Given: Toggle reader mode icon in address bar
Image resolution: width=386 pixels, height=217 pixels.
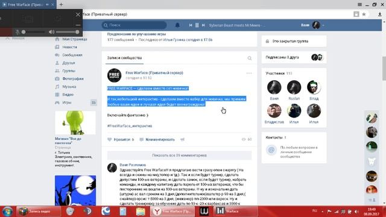Looking at the screenshot, I should (x=356, y=14).
